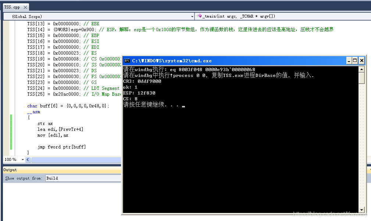Image resolution: width=371 pixels, height=221 pixels.
Task: Click the line TSS[23] GS
Action: pos(62,82)
